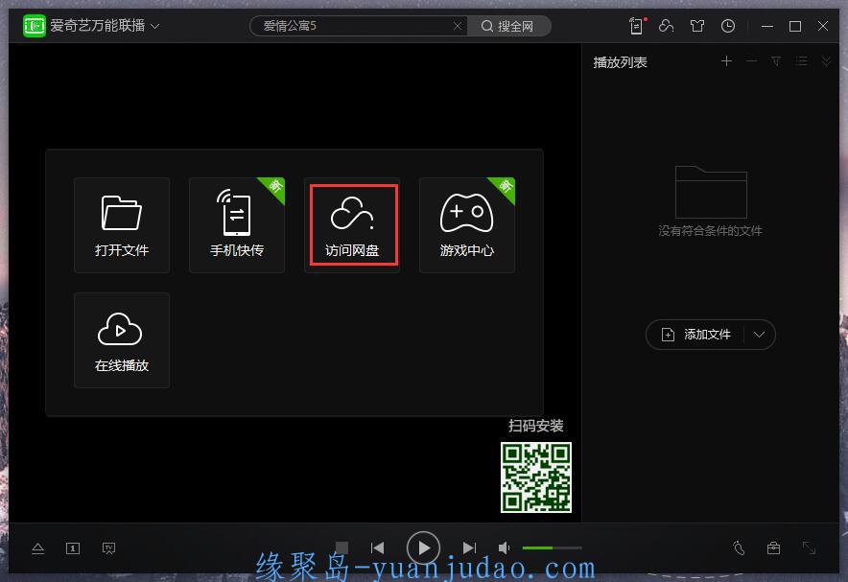Click the boxed number 1 icon

click(73, 548)
